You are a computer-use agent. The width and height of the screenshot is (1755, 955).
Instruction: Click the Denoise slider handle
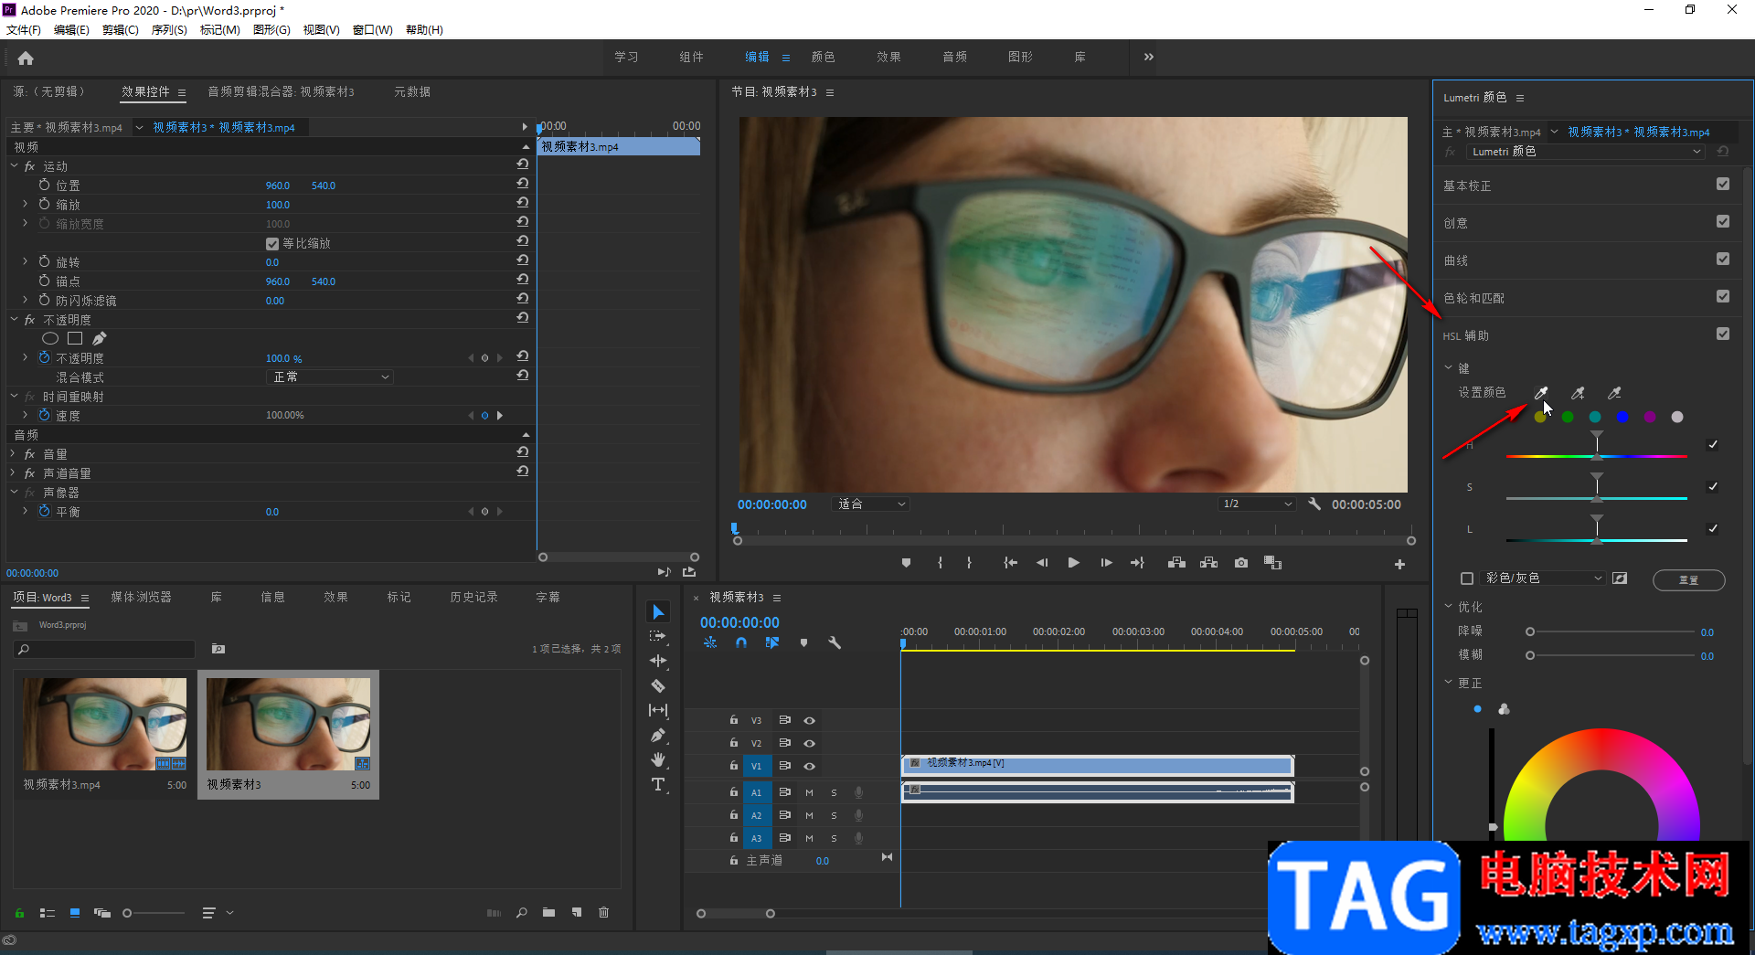pyautogui.click(x=1529, y=631)
